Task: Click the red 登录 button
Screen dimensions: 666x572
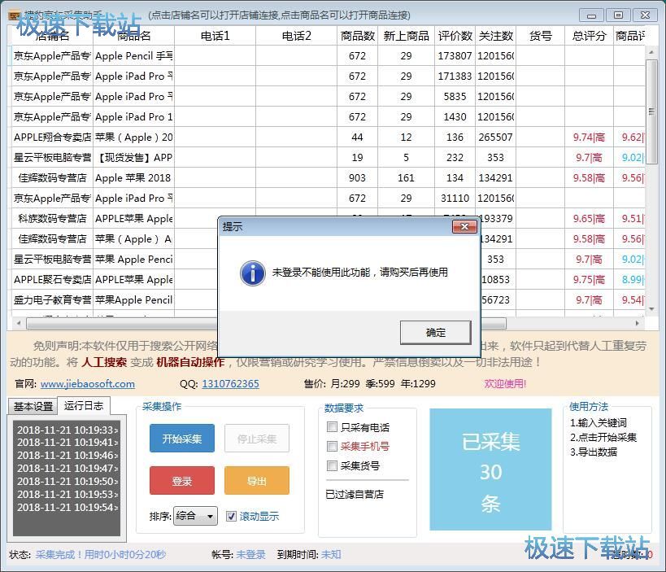Action: pyautogui.click(x=182, y=481)
